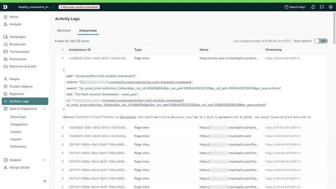336x189 pixels.
Task: Open the Need help? menu
Action: (x=295, y=7)
